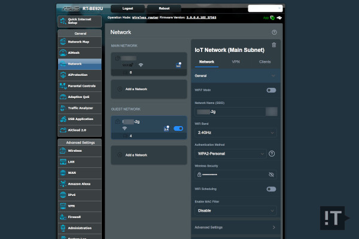Expand the Advanced Settings section
359x239 pixels.
(235, 227)
